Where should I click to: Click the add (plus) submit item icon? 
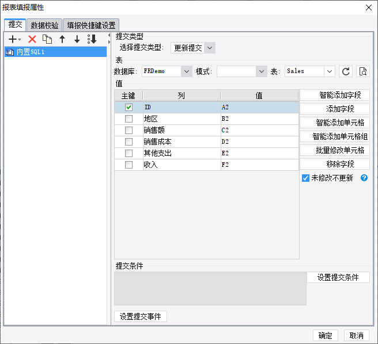[x=12, y=39]
